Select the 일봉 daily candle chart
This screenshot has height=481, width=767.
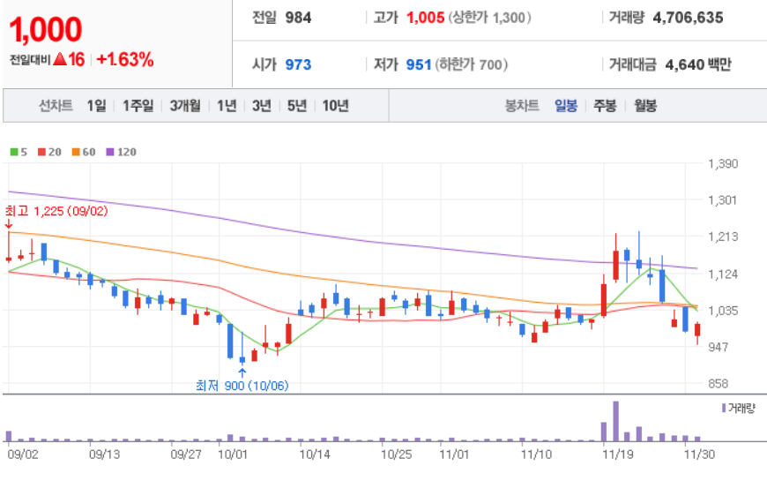click(566, 105)
